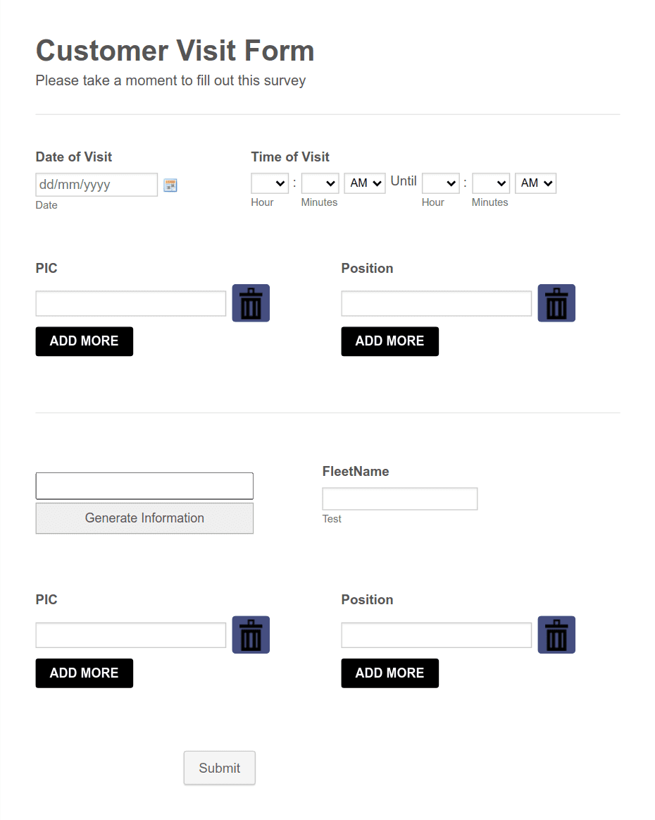Delete the first Position entry with trash icon
Screen dimensions: 655x820
click(556, 303)
